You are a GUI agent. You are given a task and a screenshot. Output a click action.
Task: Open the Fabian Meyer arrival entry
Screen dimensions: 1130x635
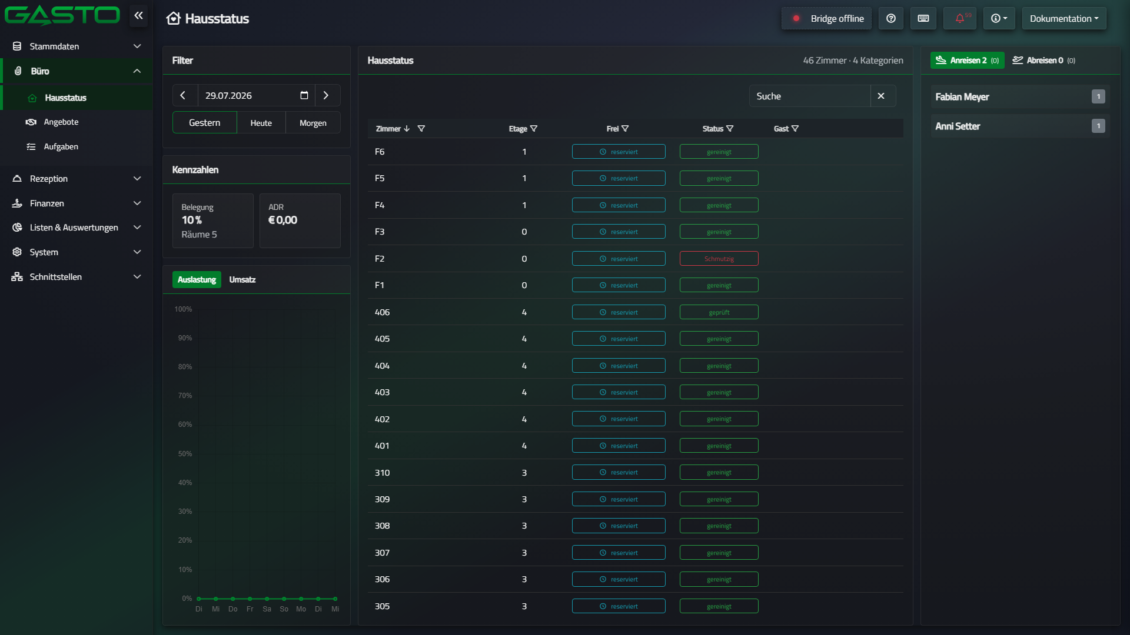(x=1020, y=96)
